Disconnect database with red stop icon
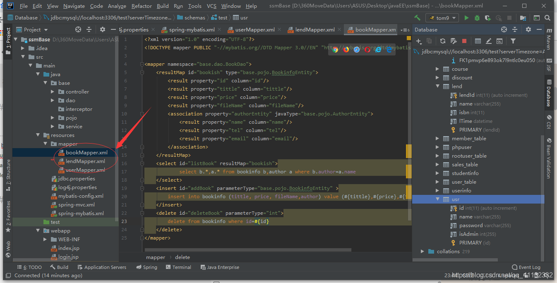 pyautogui.click(x=464, y=41)
